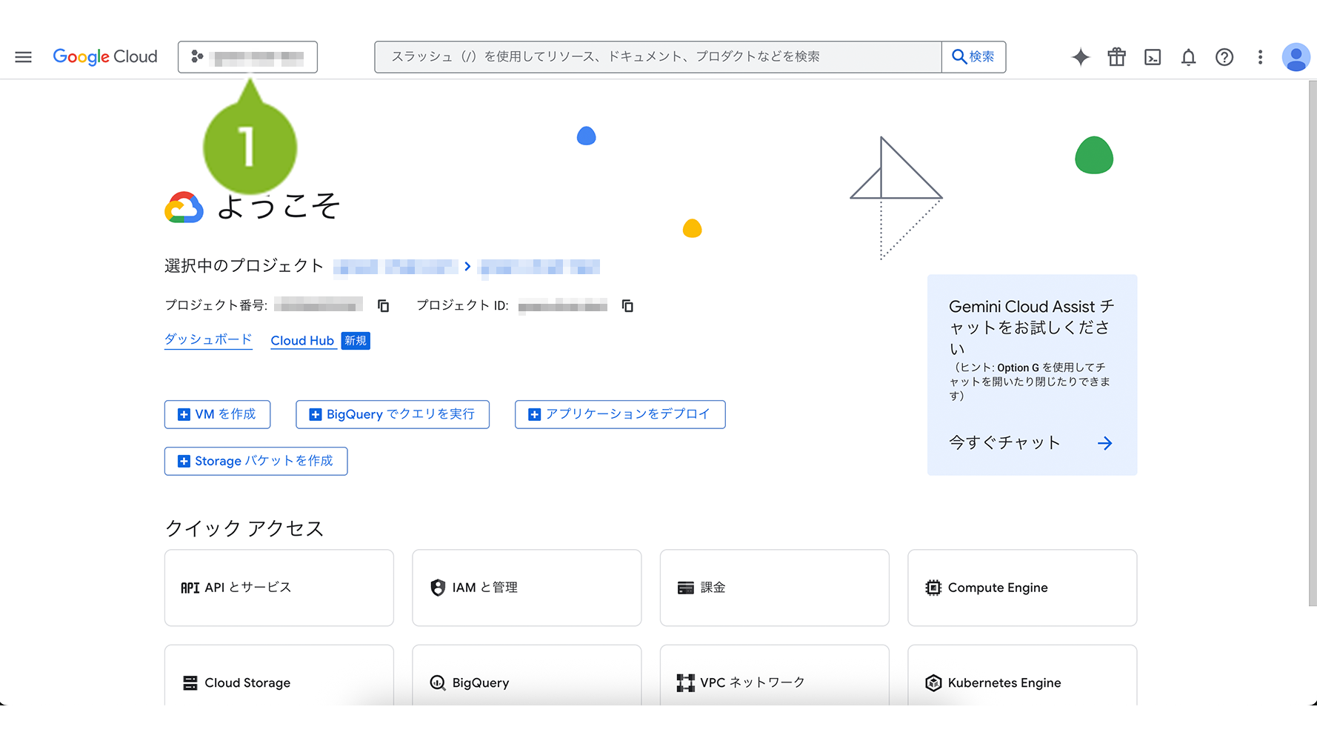Image resolution: width=1317 pixels, height=741 pixels.
Task: Open the Compute Engine quick access card
Action: pos(1021,588)
